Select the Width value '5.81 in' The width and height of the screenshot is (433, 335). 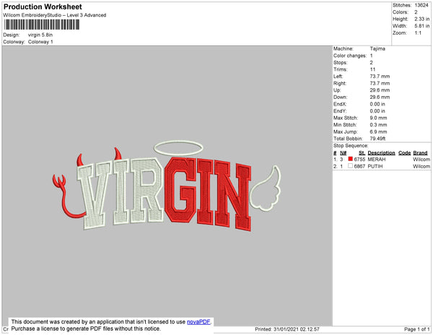point(422,26)
